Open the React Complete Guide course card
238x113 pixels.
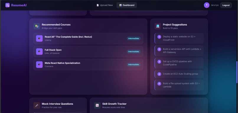[x=88, y=39]
